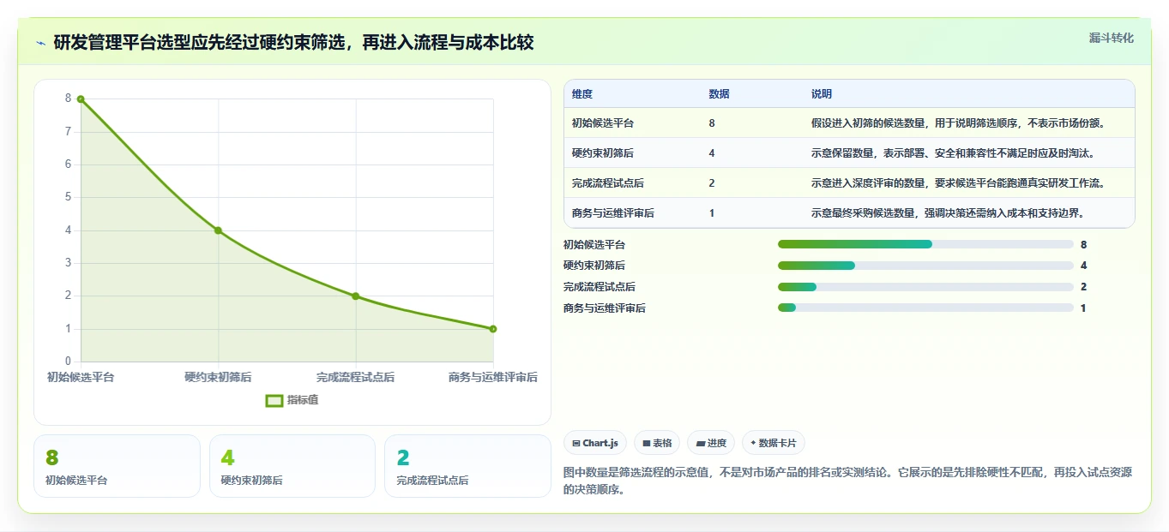Screen dimensions: 1169x532
Task: Select the 进度 chip
Action: pos(711,443)
